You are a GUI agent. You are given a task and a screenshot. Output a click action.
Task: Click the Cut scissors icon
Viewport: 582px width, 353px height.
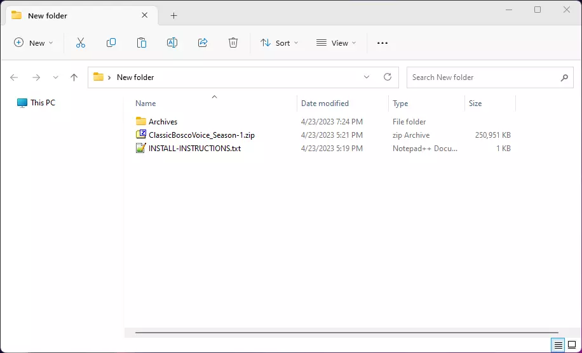tap(81, 43)
